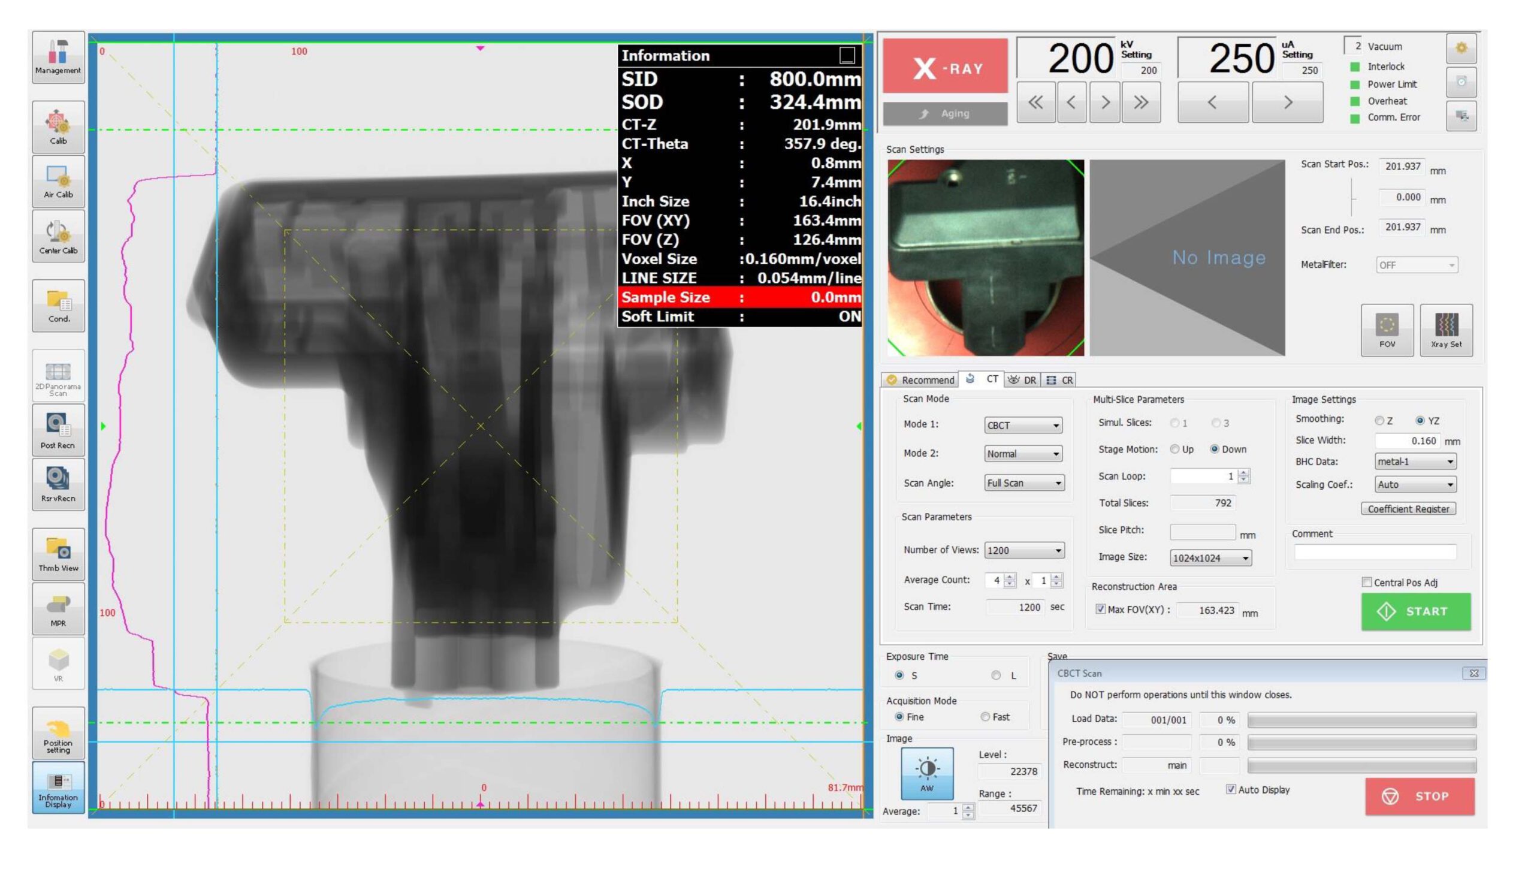Enable Central Pos Adj checkbox

[1366, 583]
